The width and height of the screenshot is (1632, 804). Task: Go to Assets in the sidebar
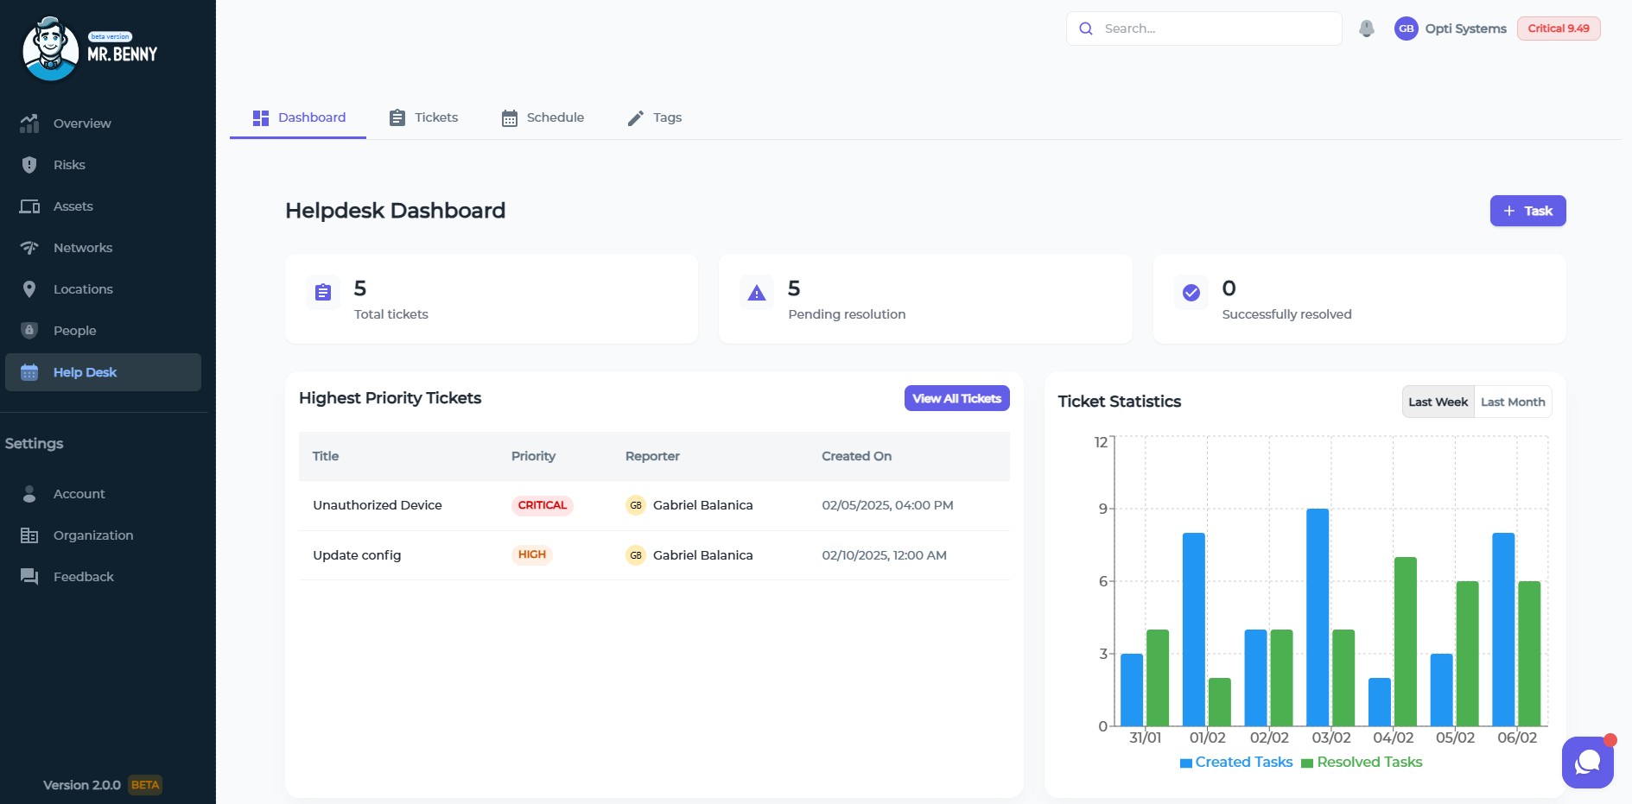click(x=73, y=206)
